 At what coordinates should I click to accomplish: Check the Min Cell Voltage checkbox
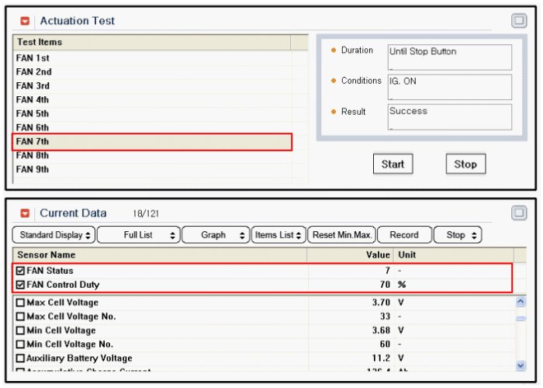(20, 331)
